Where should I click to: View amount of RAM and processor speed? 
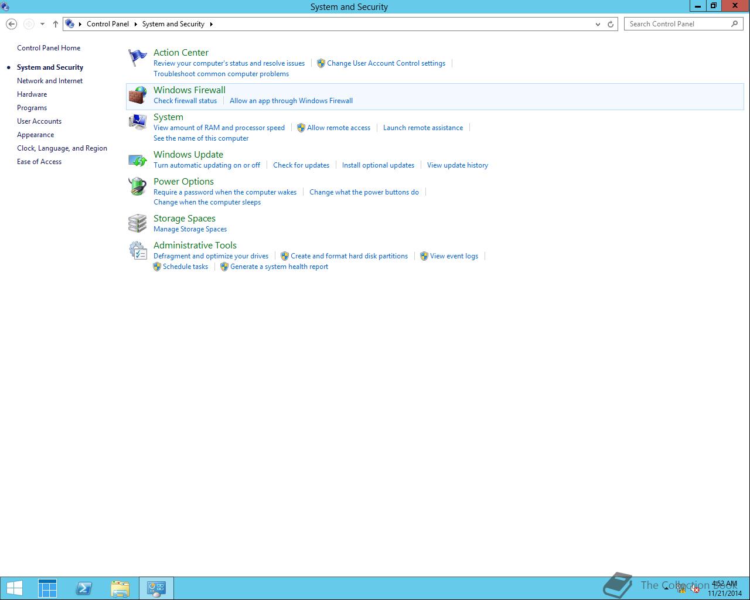[x=219, y=128]
